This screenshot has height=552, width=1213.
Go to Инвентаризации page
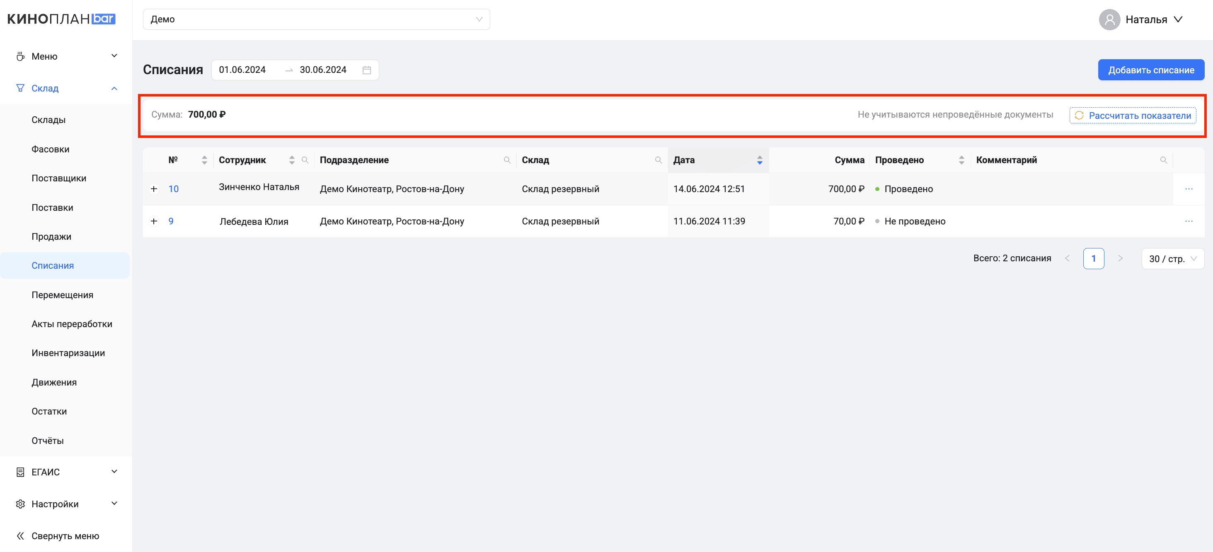click(x=68, y=353)
